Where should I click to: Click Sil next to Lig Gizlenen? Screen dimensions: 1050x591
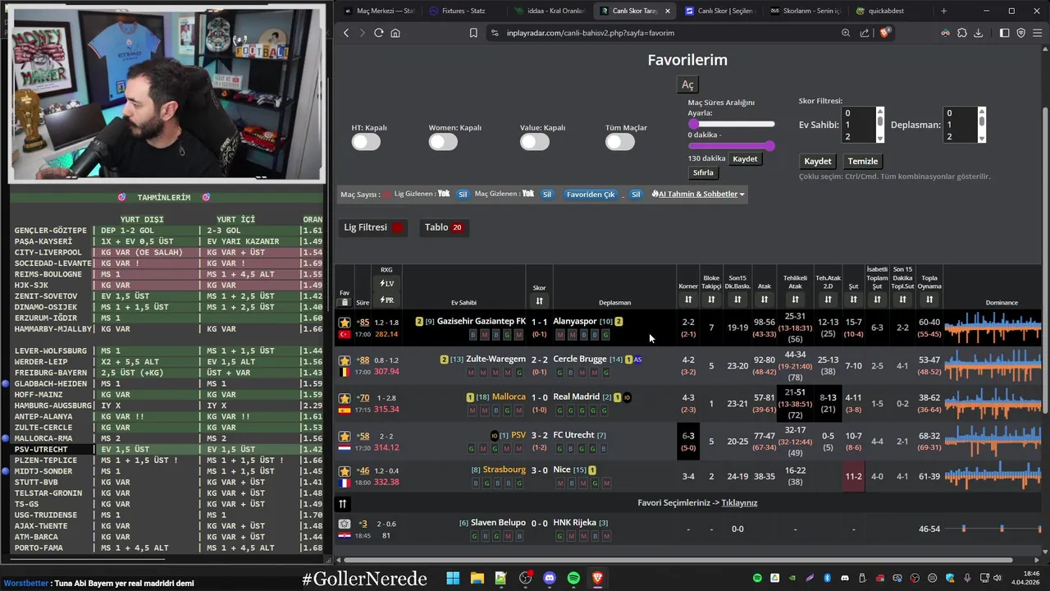click(463, 195)
